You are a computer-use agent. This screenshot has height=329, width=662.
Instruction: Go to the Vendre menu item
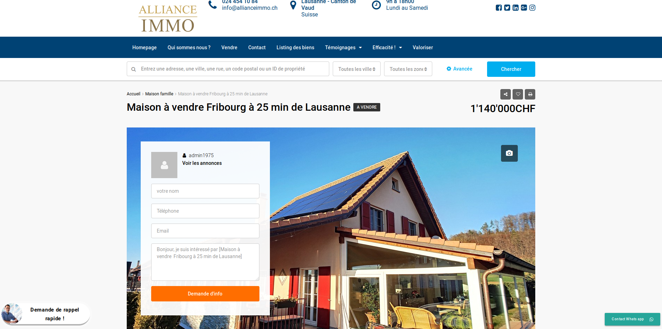pyautogui.click(x=229, y=47)
